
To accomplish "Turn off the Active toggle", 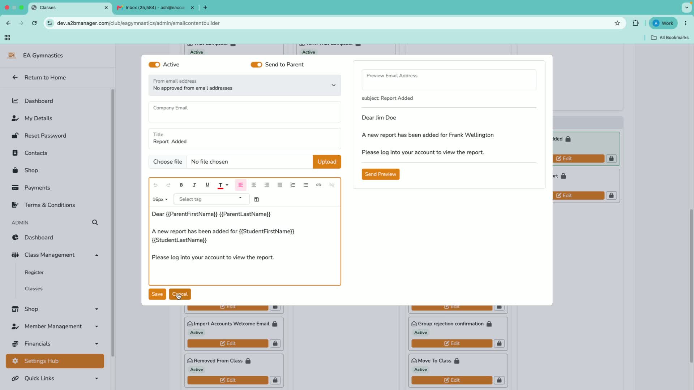I will [x=154, y=65].
